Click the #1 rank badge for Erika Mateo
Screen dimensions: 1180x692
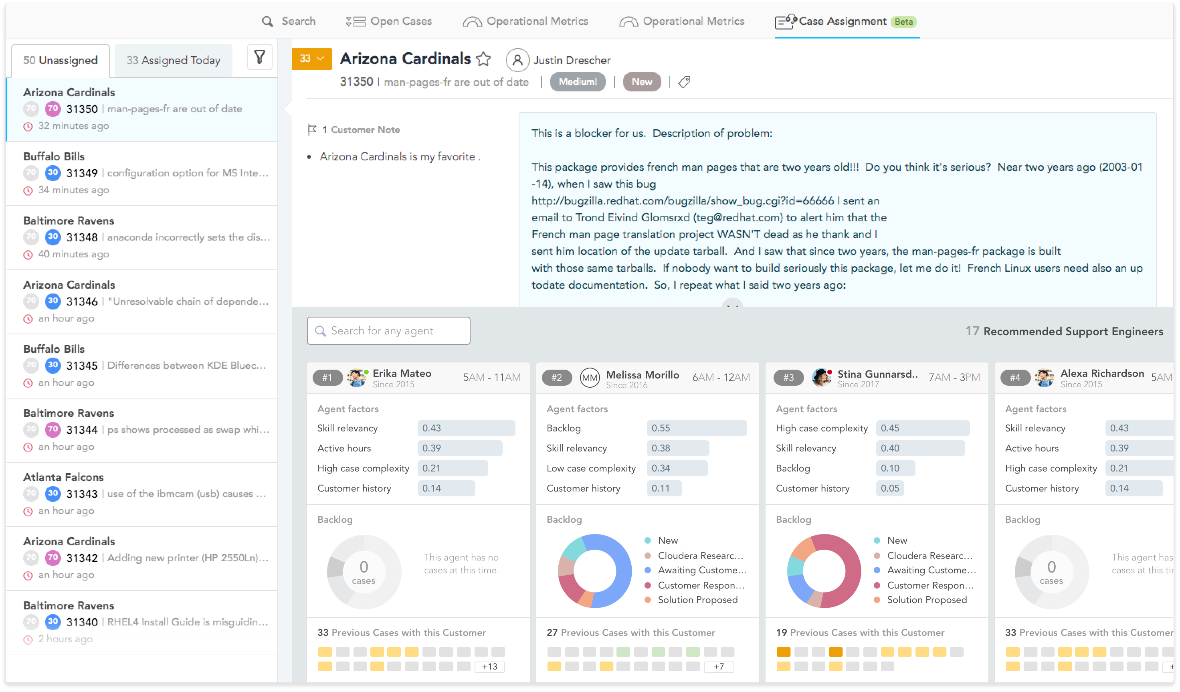pos(327,378)
